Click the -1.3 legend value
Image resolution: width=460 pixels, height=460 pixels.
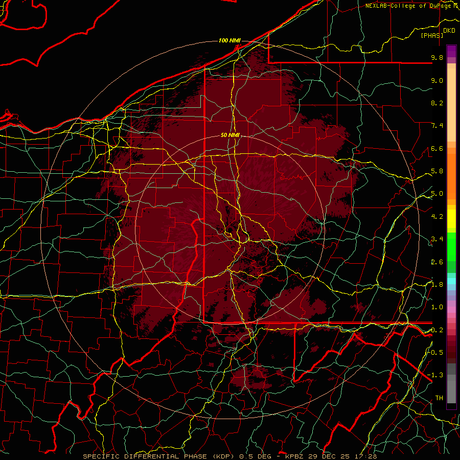[435, 375]
